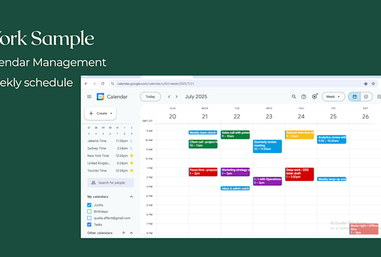Open the Settings gear menu
This screenshot has height=257, width=381.
[x=314, y=96]
